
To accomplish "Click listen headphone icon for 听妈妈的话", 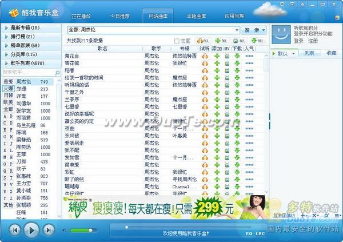I will coord(205,85).
